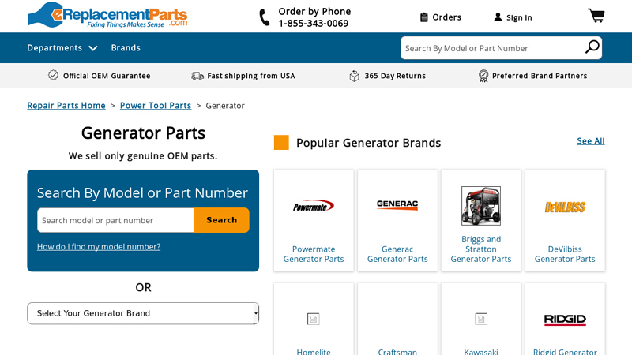632x355 pixels.
Task: Click the Orders clipboard icon
Action: 423,17
